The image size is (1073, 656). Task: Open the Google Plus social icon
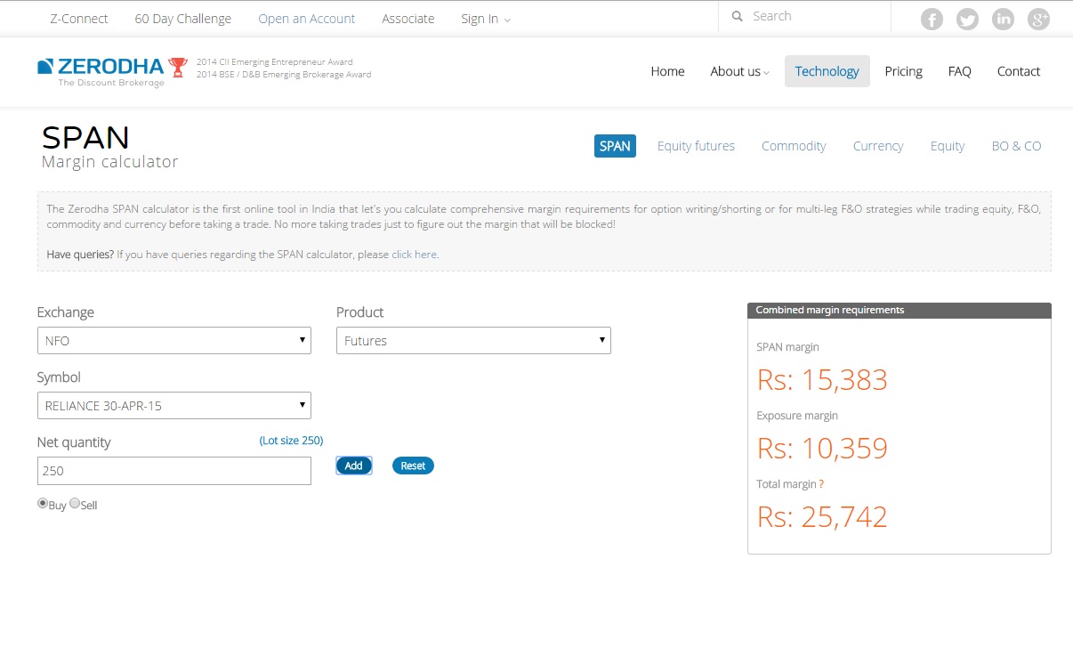click(x=1038, y=19)
